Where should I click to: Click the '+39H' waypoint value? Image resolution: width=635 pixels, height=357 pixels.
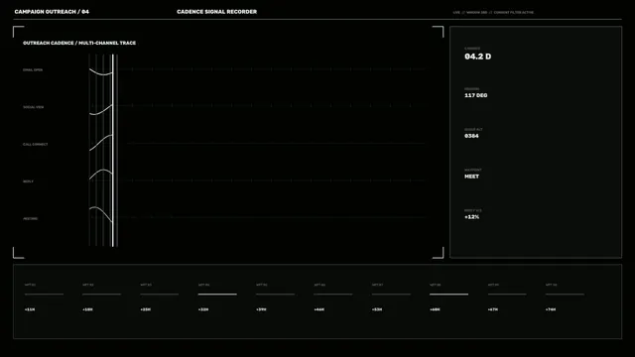click(261, 309)
